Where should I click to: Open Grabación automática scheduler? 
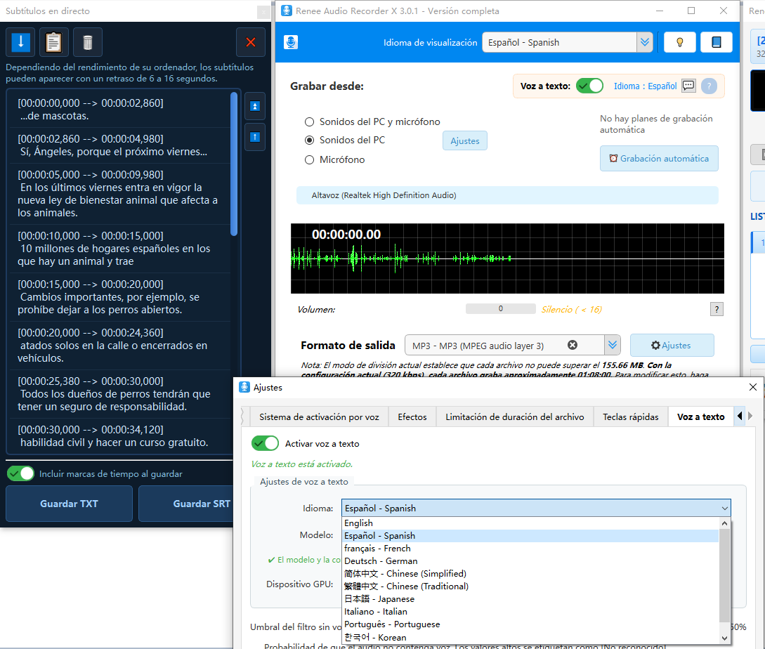659,158
